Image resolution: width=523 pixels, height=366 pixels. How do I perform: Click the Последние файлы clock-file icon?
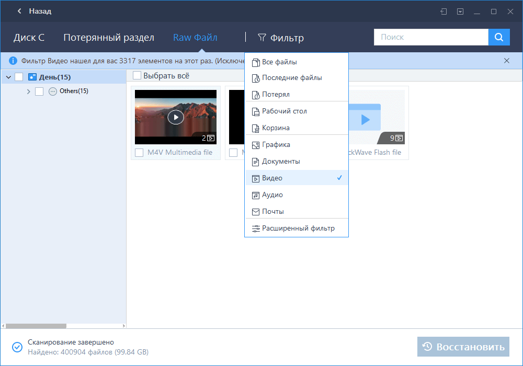pyautogui.click(x=256, y=78)
